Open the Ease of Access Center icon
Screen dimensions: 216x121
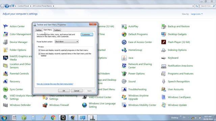point(124,42)
